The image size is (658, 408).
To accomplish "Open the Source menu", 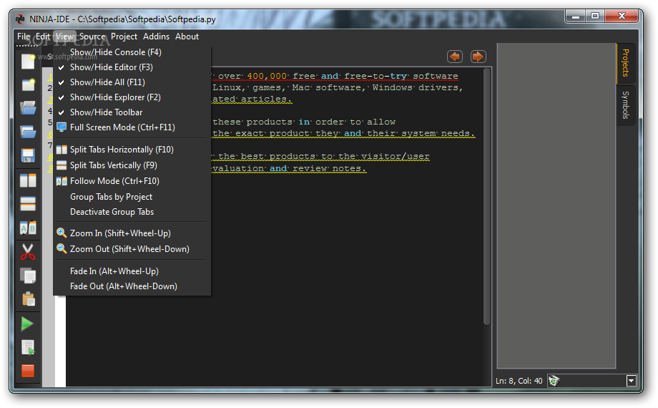I will tap(92, 37).
